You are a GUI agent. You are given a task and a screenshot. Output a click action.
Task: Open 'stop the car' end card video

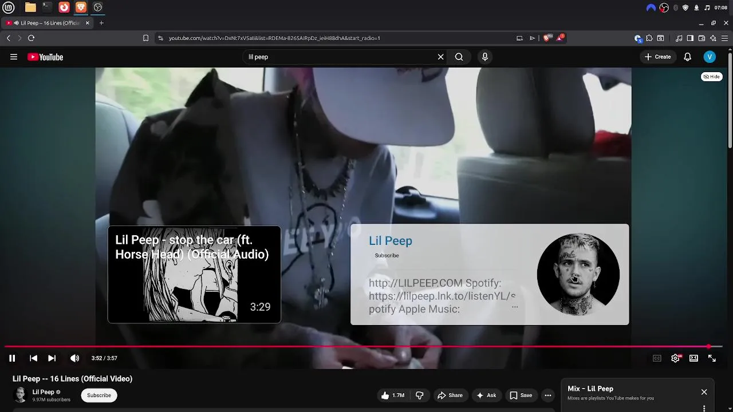[194, 275]
